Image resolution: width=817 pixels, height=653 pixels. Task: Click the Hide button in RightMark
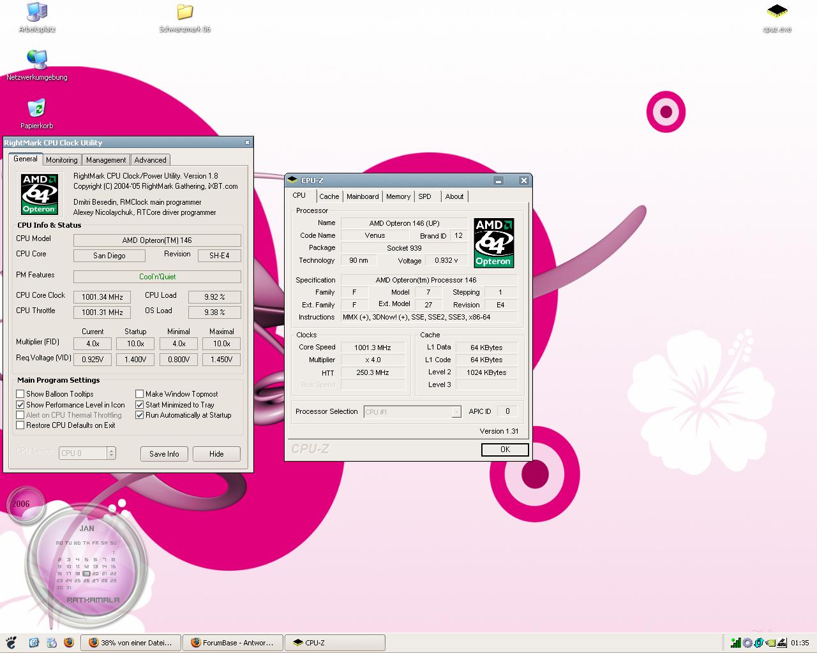[216, 454]
